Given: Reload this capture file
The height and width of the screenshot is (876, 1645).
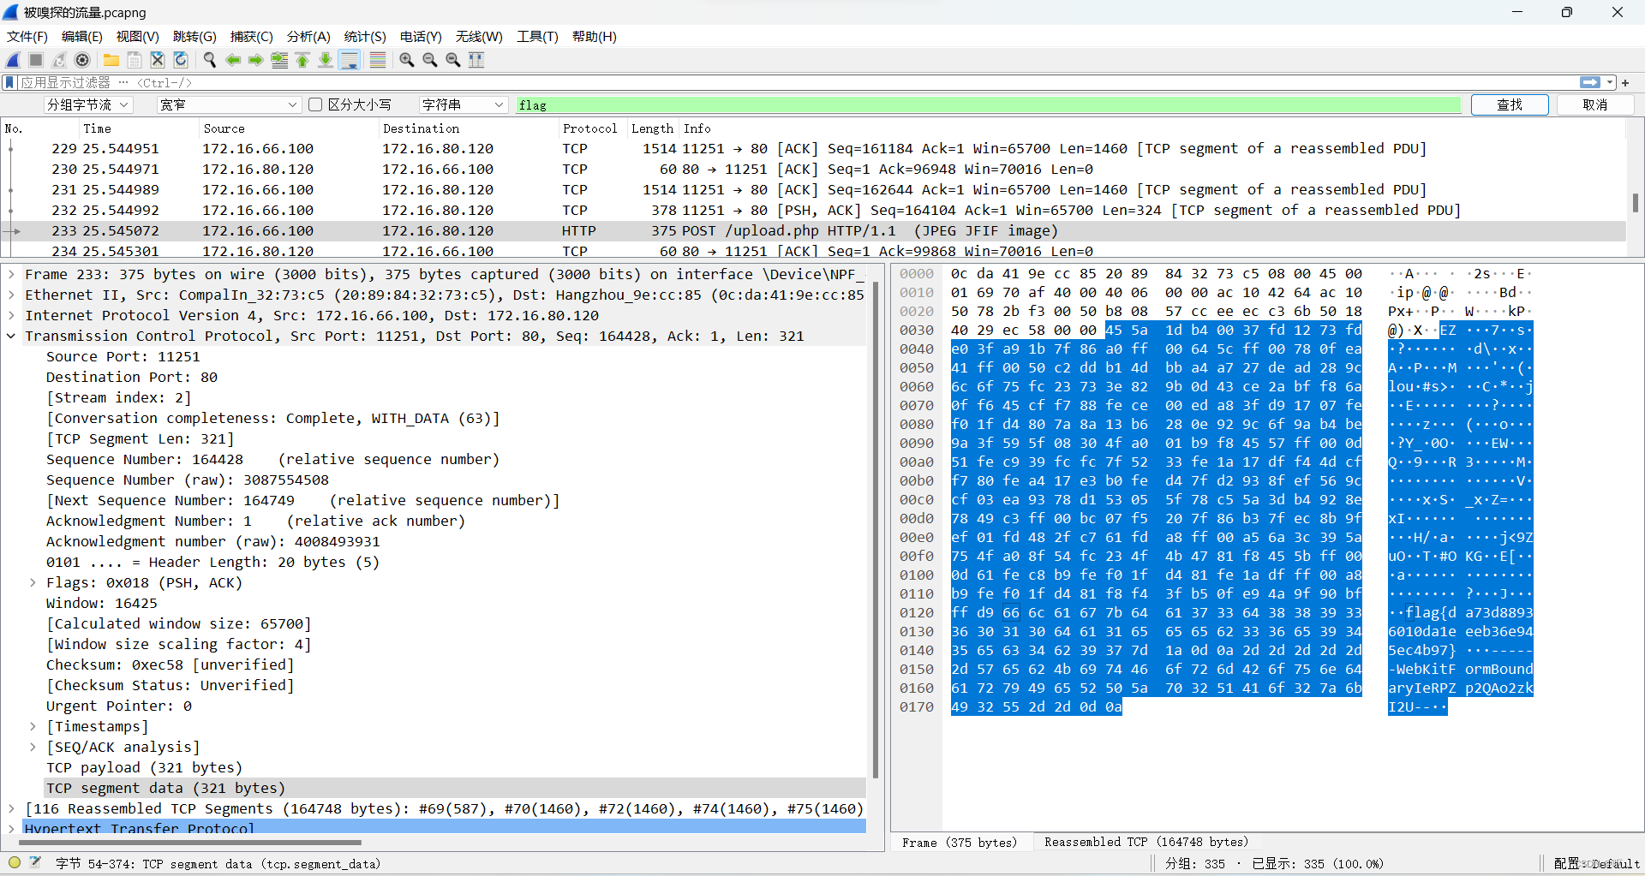Looking at the screenshot, I should tap(181, 60).
